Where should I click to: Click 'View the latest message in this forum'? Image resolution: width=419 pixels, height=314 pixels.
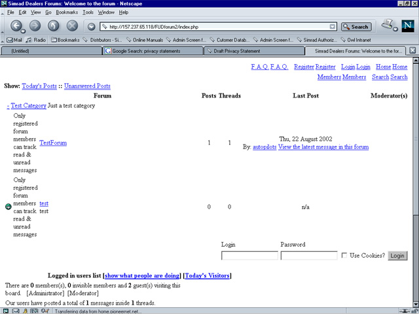coord(323,147)
